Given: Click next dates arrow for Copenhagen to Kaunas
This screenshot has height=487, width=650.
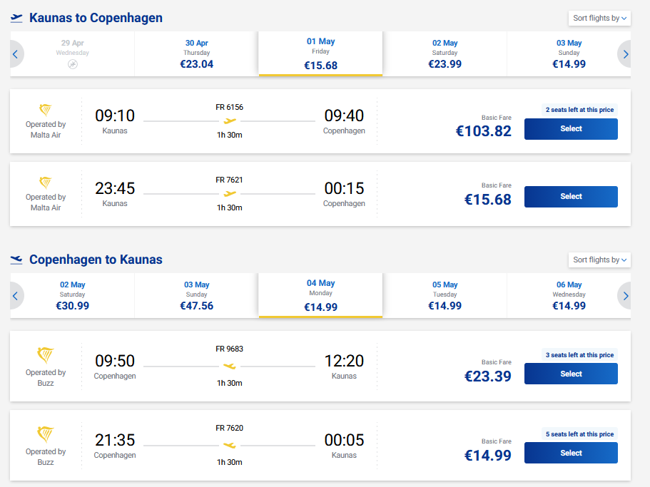Looking at the screenshot, I should tap(626, 296).
